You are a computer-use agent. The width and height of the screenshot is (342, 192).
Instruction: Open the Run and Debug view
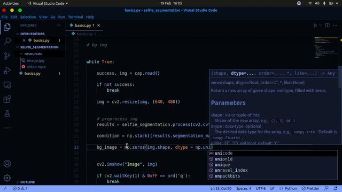click(x=7, y=70)
